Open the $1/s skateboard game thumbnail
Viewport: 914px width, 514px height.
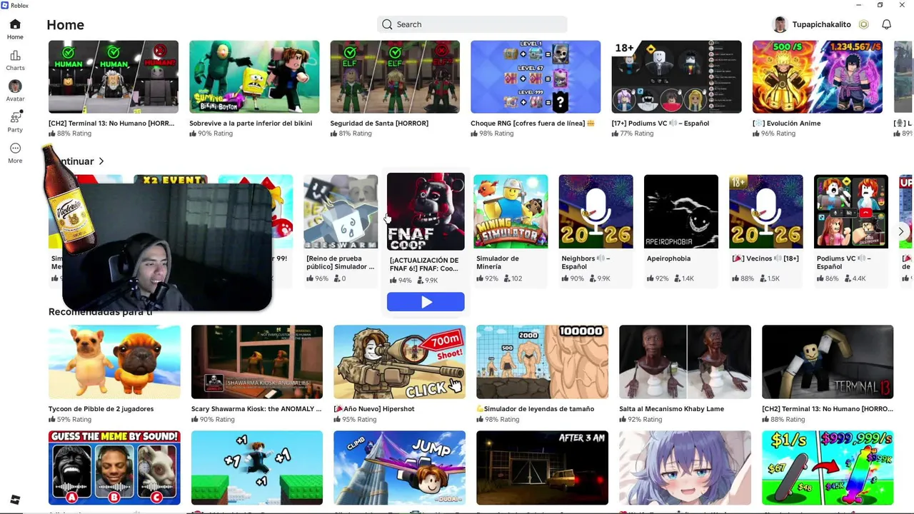(828, 468)
